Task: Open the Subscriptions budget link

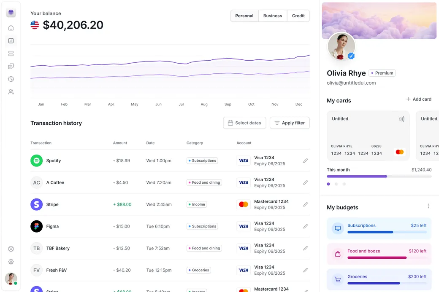Action: click(x=361, y=225)
